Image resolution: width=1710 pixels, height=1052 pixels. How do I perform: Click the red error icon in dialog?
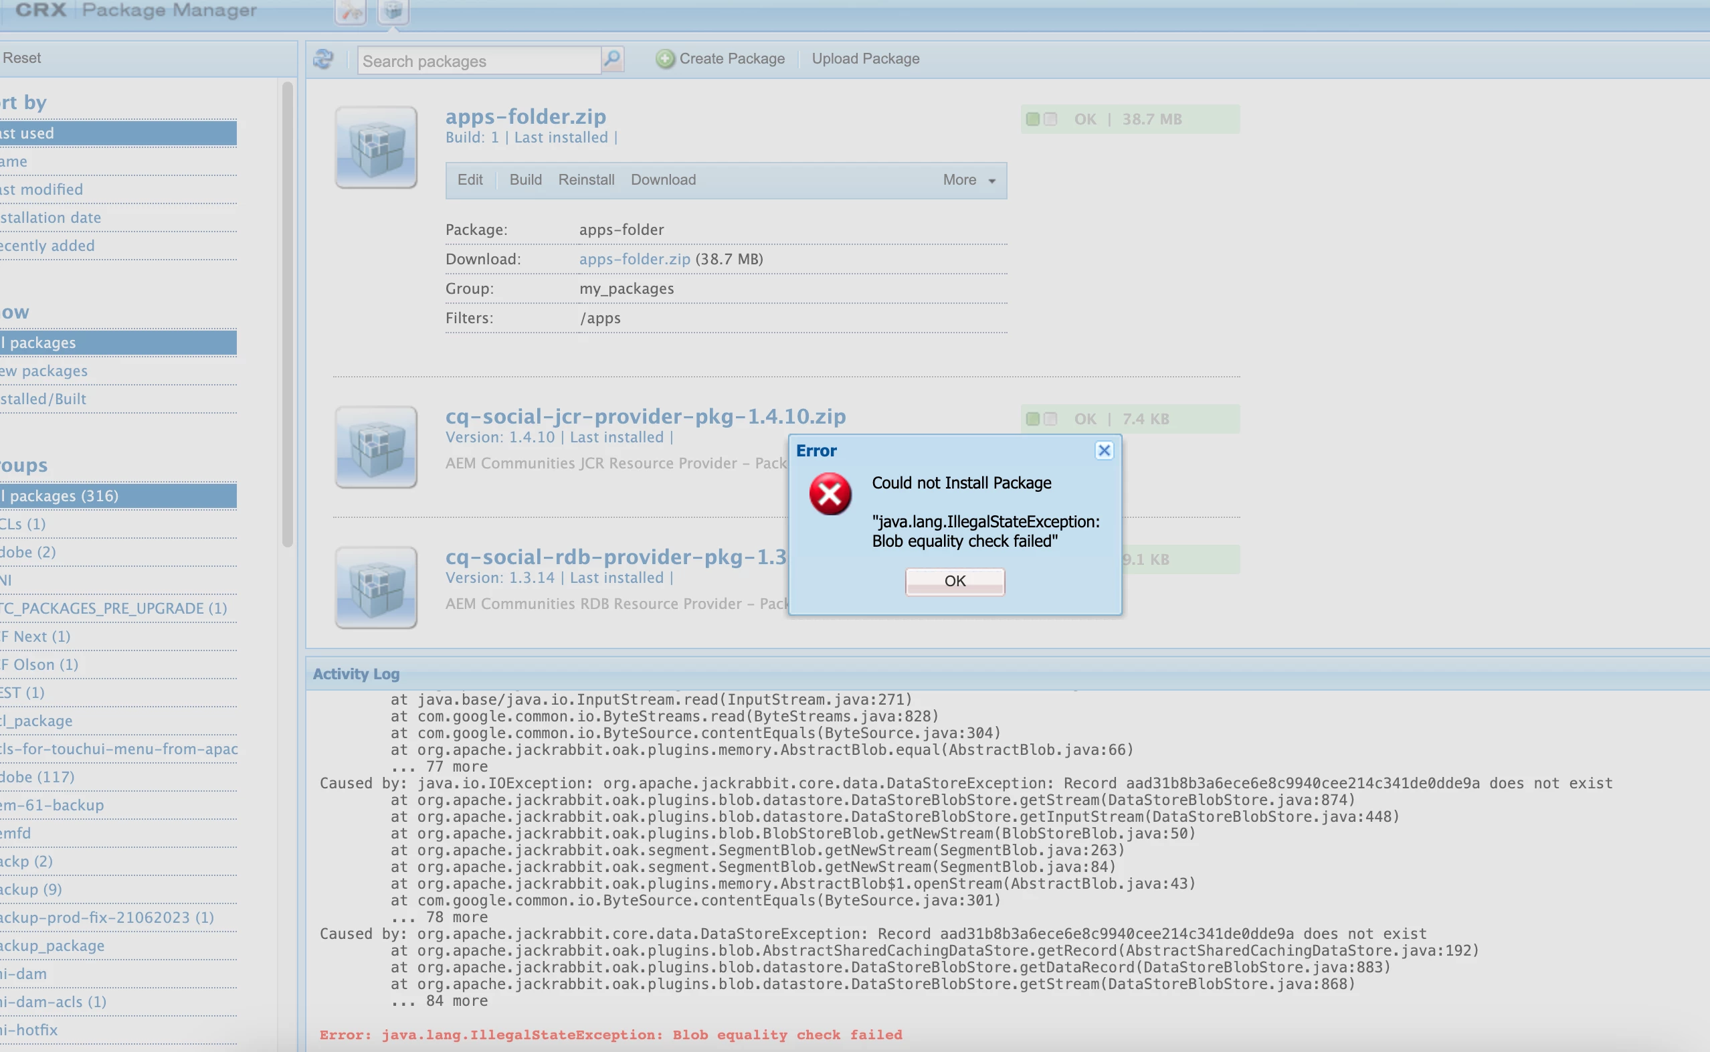(x=830, y=494)
